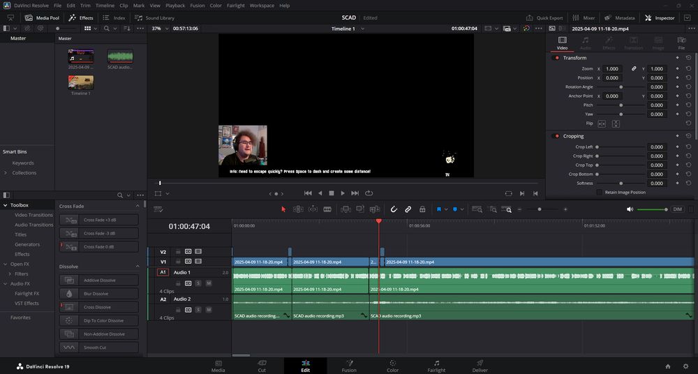
Task: Click the Play Reverse button
Action: point(320,193)
